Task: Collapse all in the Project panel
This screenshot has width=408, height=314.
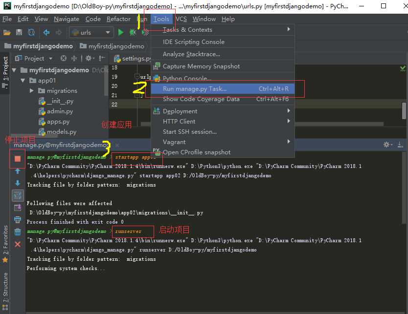Action: coord(74,59)
